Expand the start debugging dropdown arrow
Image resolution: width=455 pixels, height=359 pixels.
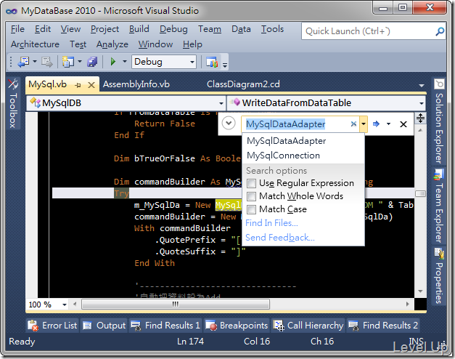click(x=125, y=62)
